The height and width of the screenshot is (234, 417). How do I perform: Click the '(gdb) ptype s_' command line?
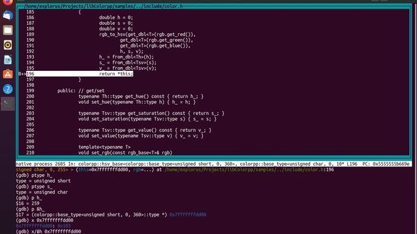point(34,187)
